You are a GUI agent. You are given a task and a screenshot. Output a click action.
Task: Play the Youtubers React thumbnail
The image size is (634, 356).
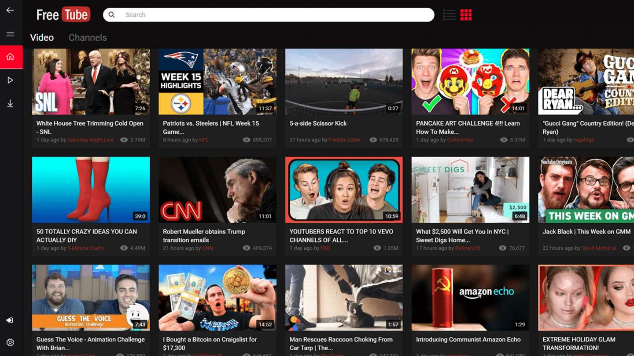tap(344, 190)
